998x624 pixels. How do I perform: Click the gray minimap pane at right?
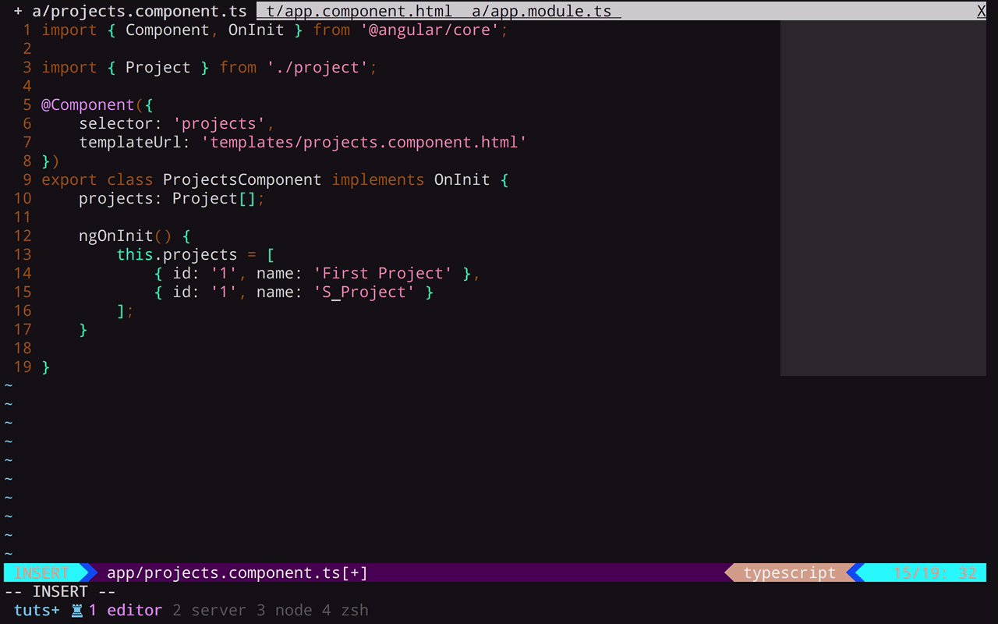(x=883, y=198)
